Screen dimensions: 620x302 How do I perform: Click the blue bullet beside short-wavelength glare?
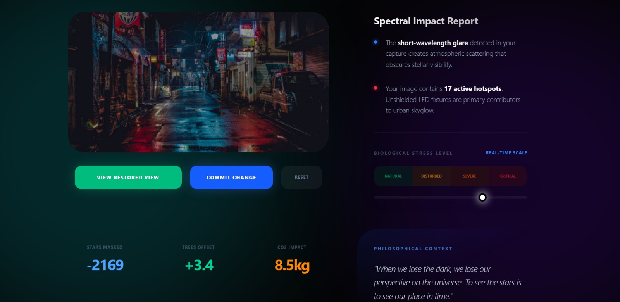[x=375, y=42]
